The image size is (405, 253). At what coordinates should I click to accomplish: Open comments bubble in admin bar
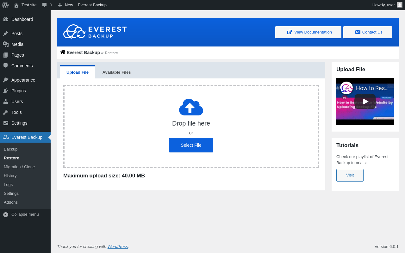tap(45, 5)
